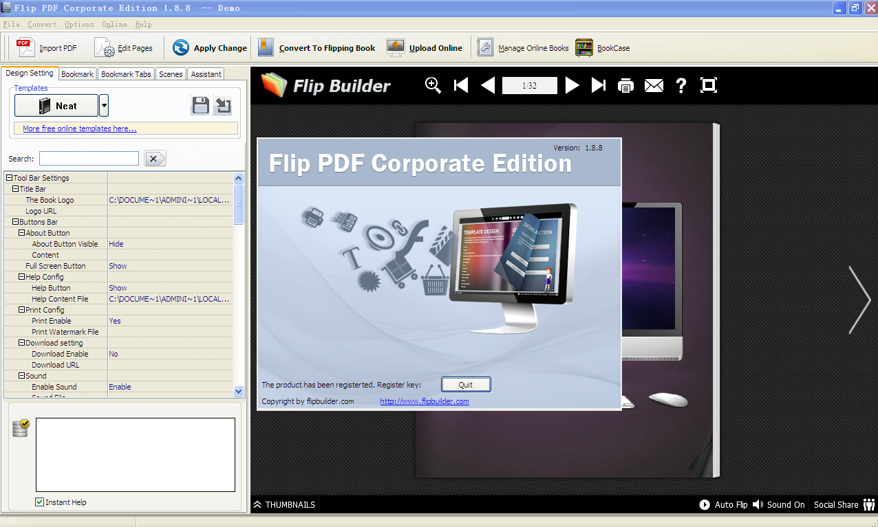This screenshot has height=527, width=878.
Task: Open the zoom tool in the flip viewer
Action: pos(432,85)
